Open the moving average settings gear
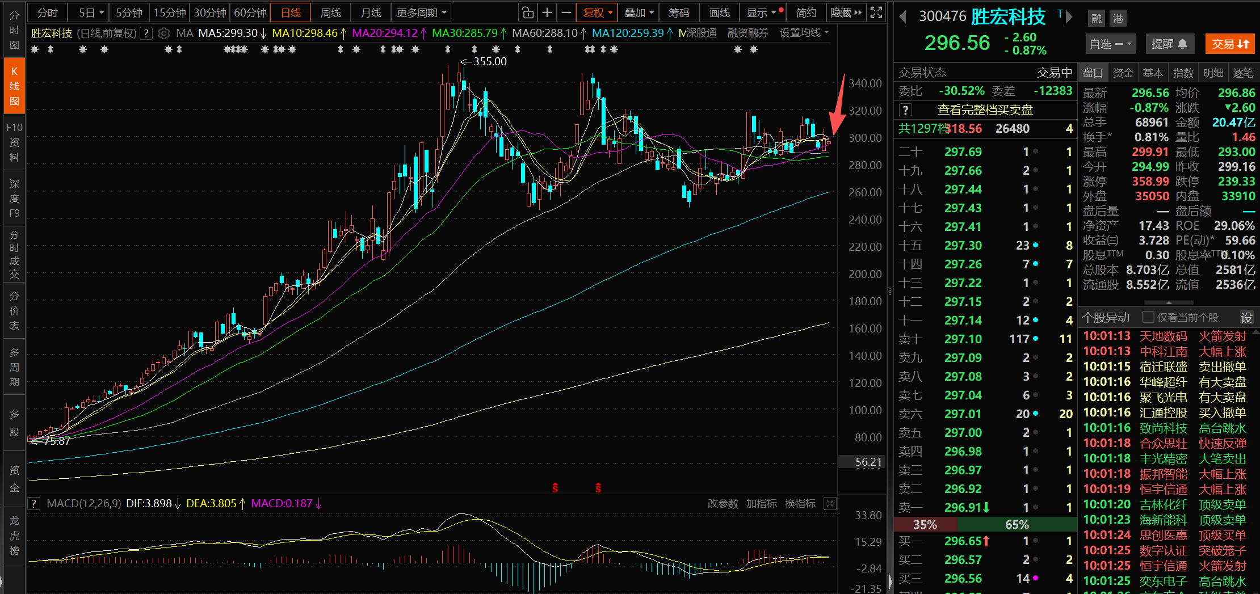The image size is (1260, 594). coord(163,33)
